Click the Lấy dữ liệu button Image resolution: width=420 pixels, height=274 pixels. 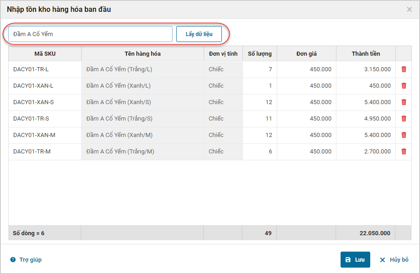[x=199, y=34]
